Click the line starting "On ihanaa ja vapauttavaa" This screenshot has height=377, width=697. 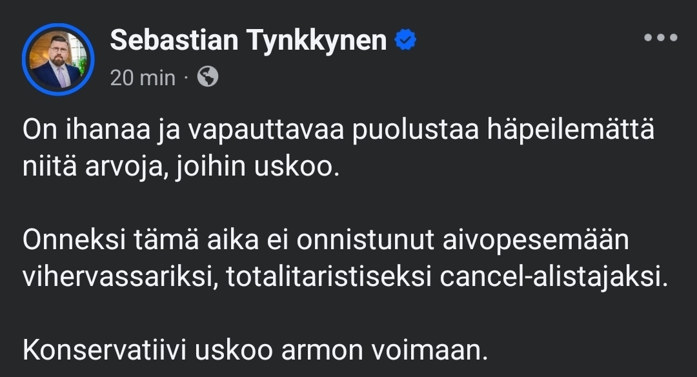(338, 131)
